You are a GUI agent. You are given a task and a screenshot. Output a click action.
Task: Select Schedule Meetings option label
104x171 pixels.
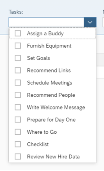point(49,83)
